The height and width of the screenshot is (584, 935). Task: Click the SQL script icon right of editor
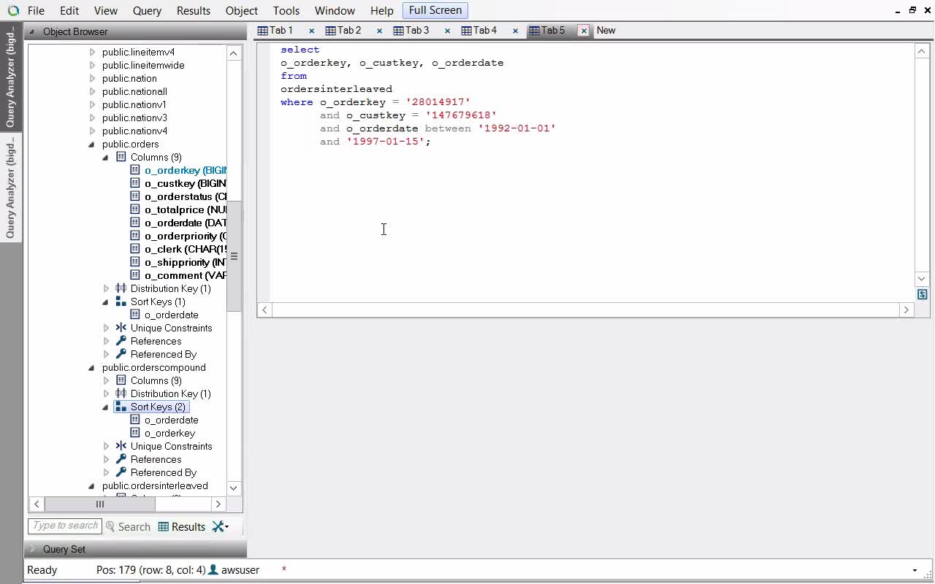[x=922, y=294]
